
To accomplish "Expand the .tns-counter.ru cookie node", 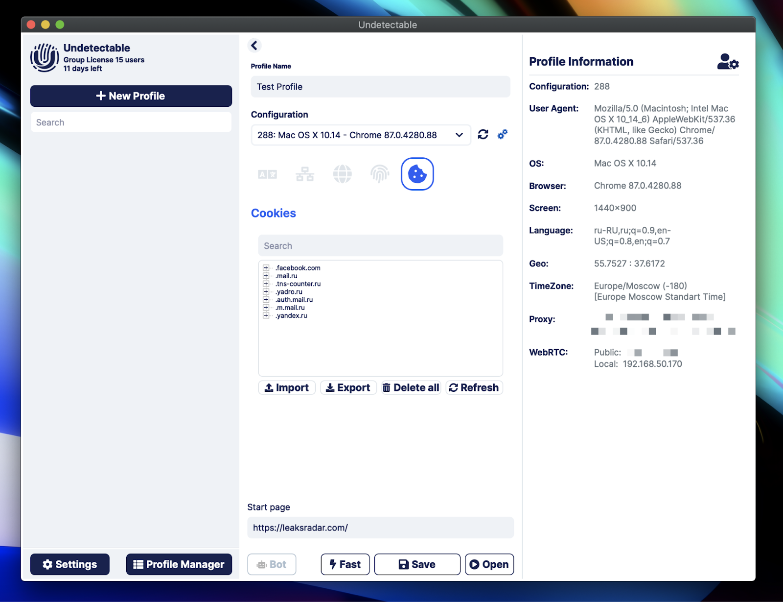I will coord(266,284).
